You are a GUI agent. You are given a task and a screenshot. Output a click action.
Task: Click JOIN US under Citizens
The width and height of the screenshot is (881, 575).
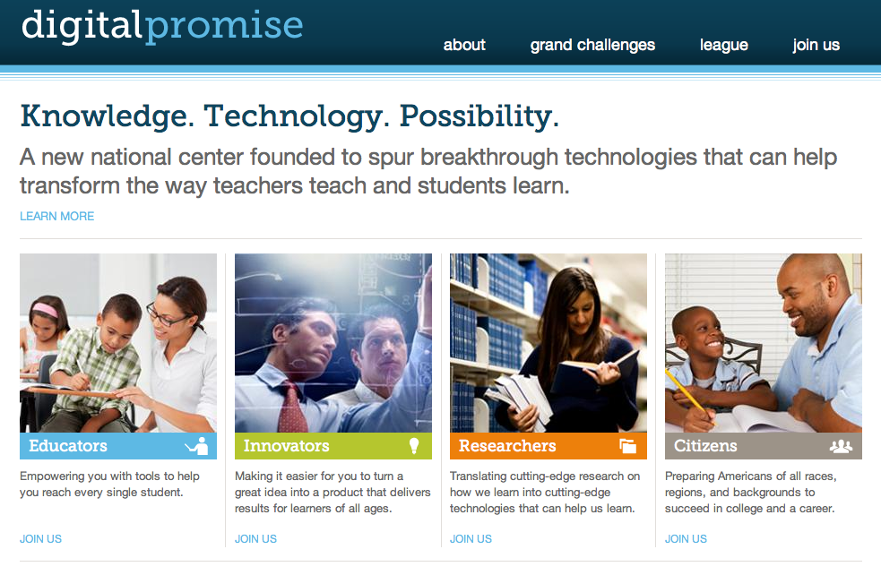pyautogui.click(x=686, y=538)
